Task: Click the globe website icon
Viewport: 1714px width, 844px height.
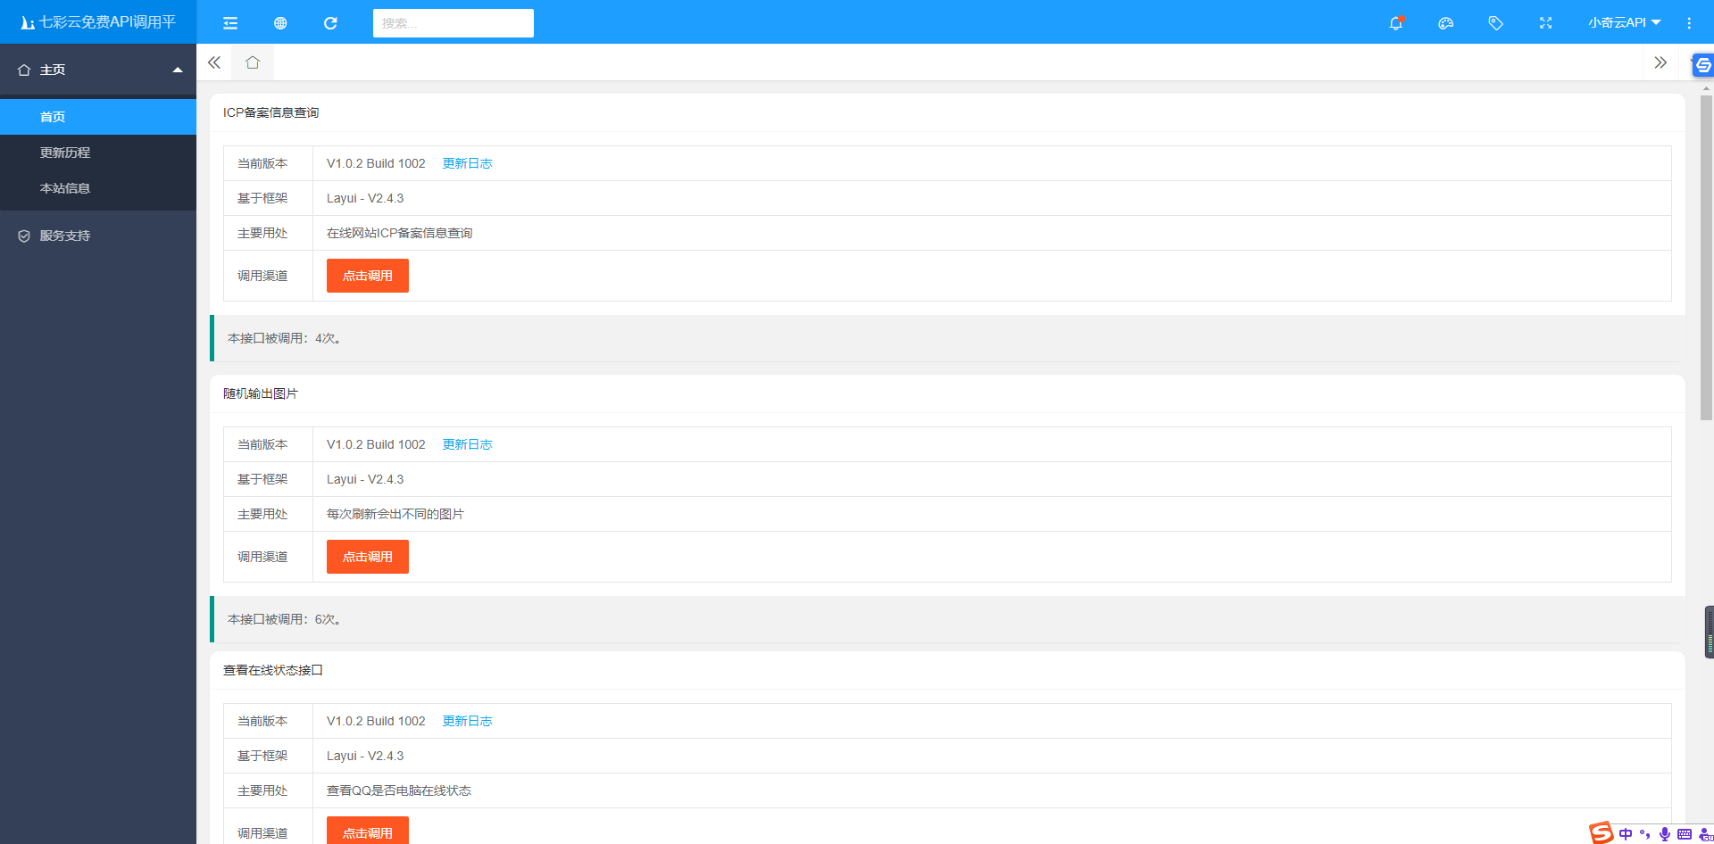Action: click(x=280, y=23)
